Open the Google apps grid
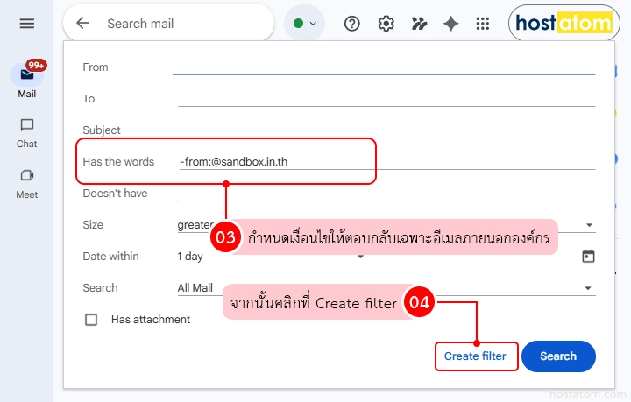This screenshot has width=631, height=402. tap(483, 24)
